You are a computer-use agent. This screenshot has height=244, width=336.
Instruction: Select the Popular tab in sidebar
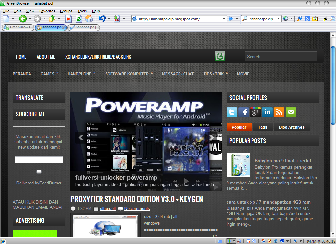click(x=239, y=127)
